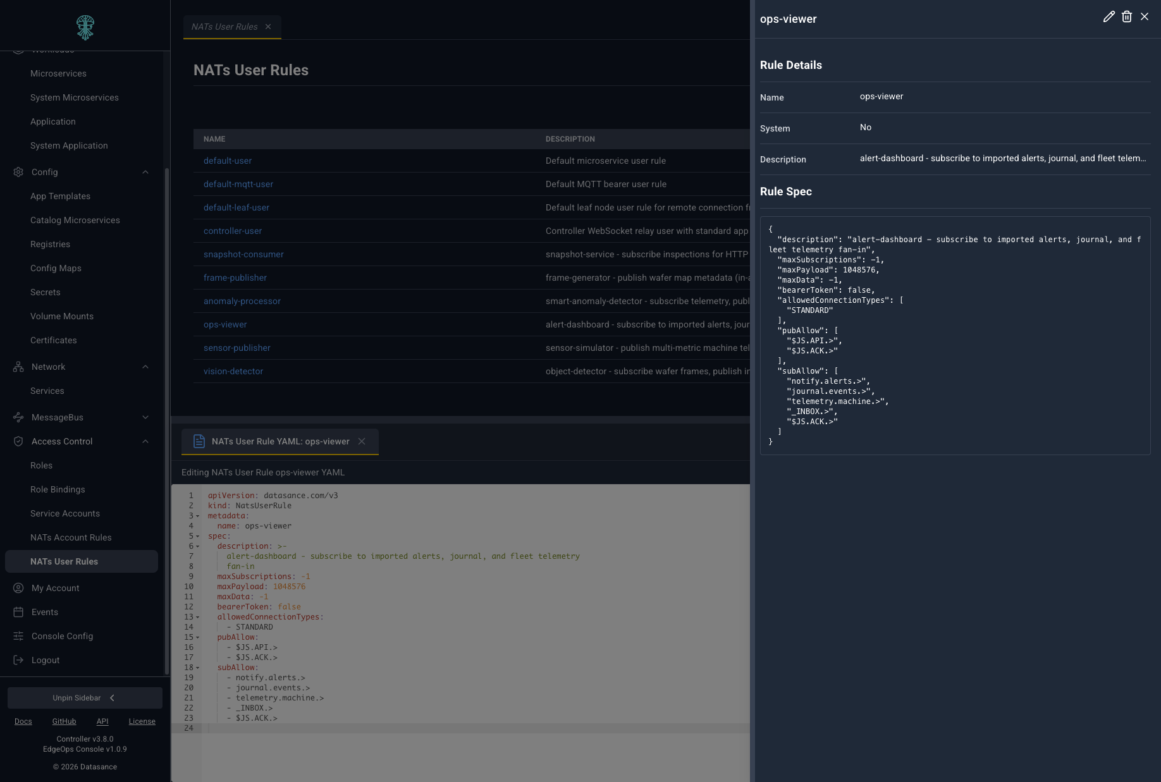Viewport: 1161px width, 782px height.
Task: Click the sidebar vertical scrollbar
Action: coord(167,420)
